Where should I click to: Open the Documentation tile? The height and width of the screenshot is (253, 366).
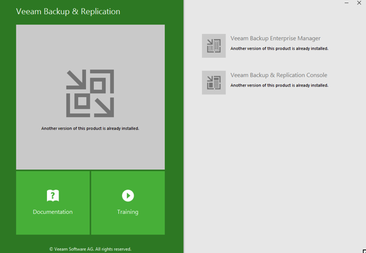coord(52,203)
